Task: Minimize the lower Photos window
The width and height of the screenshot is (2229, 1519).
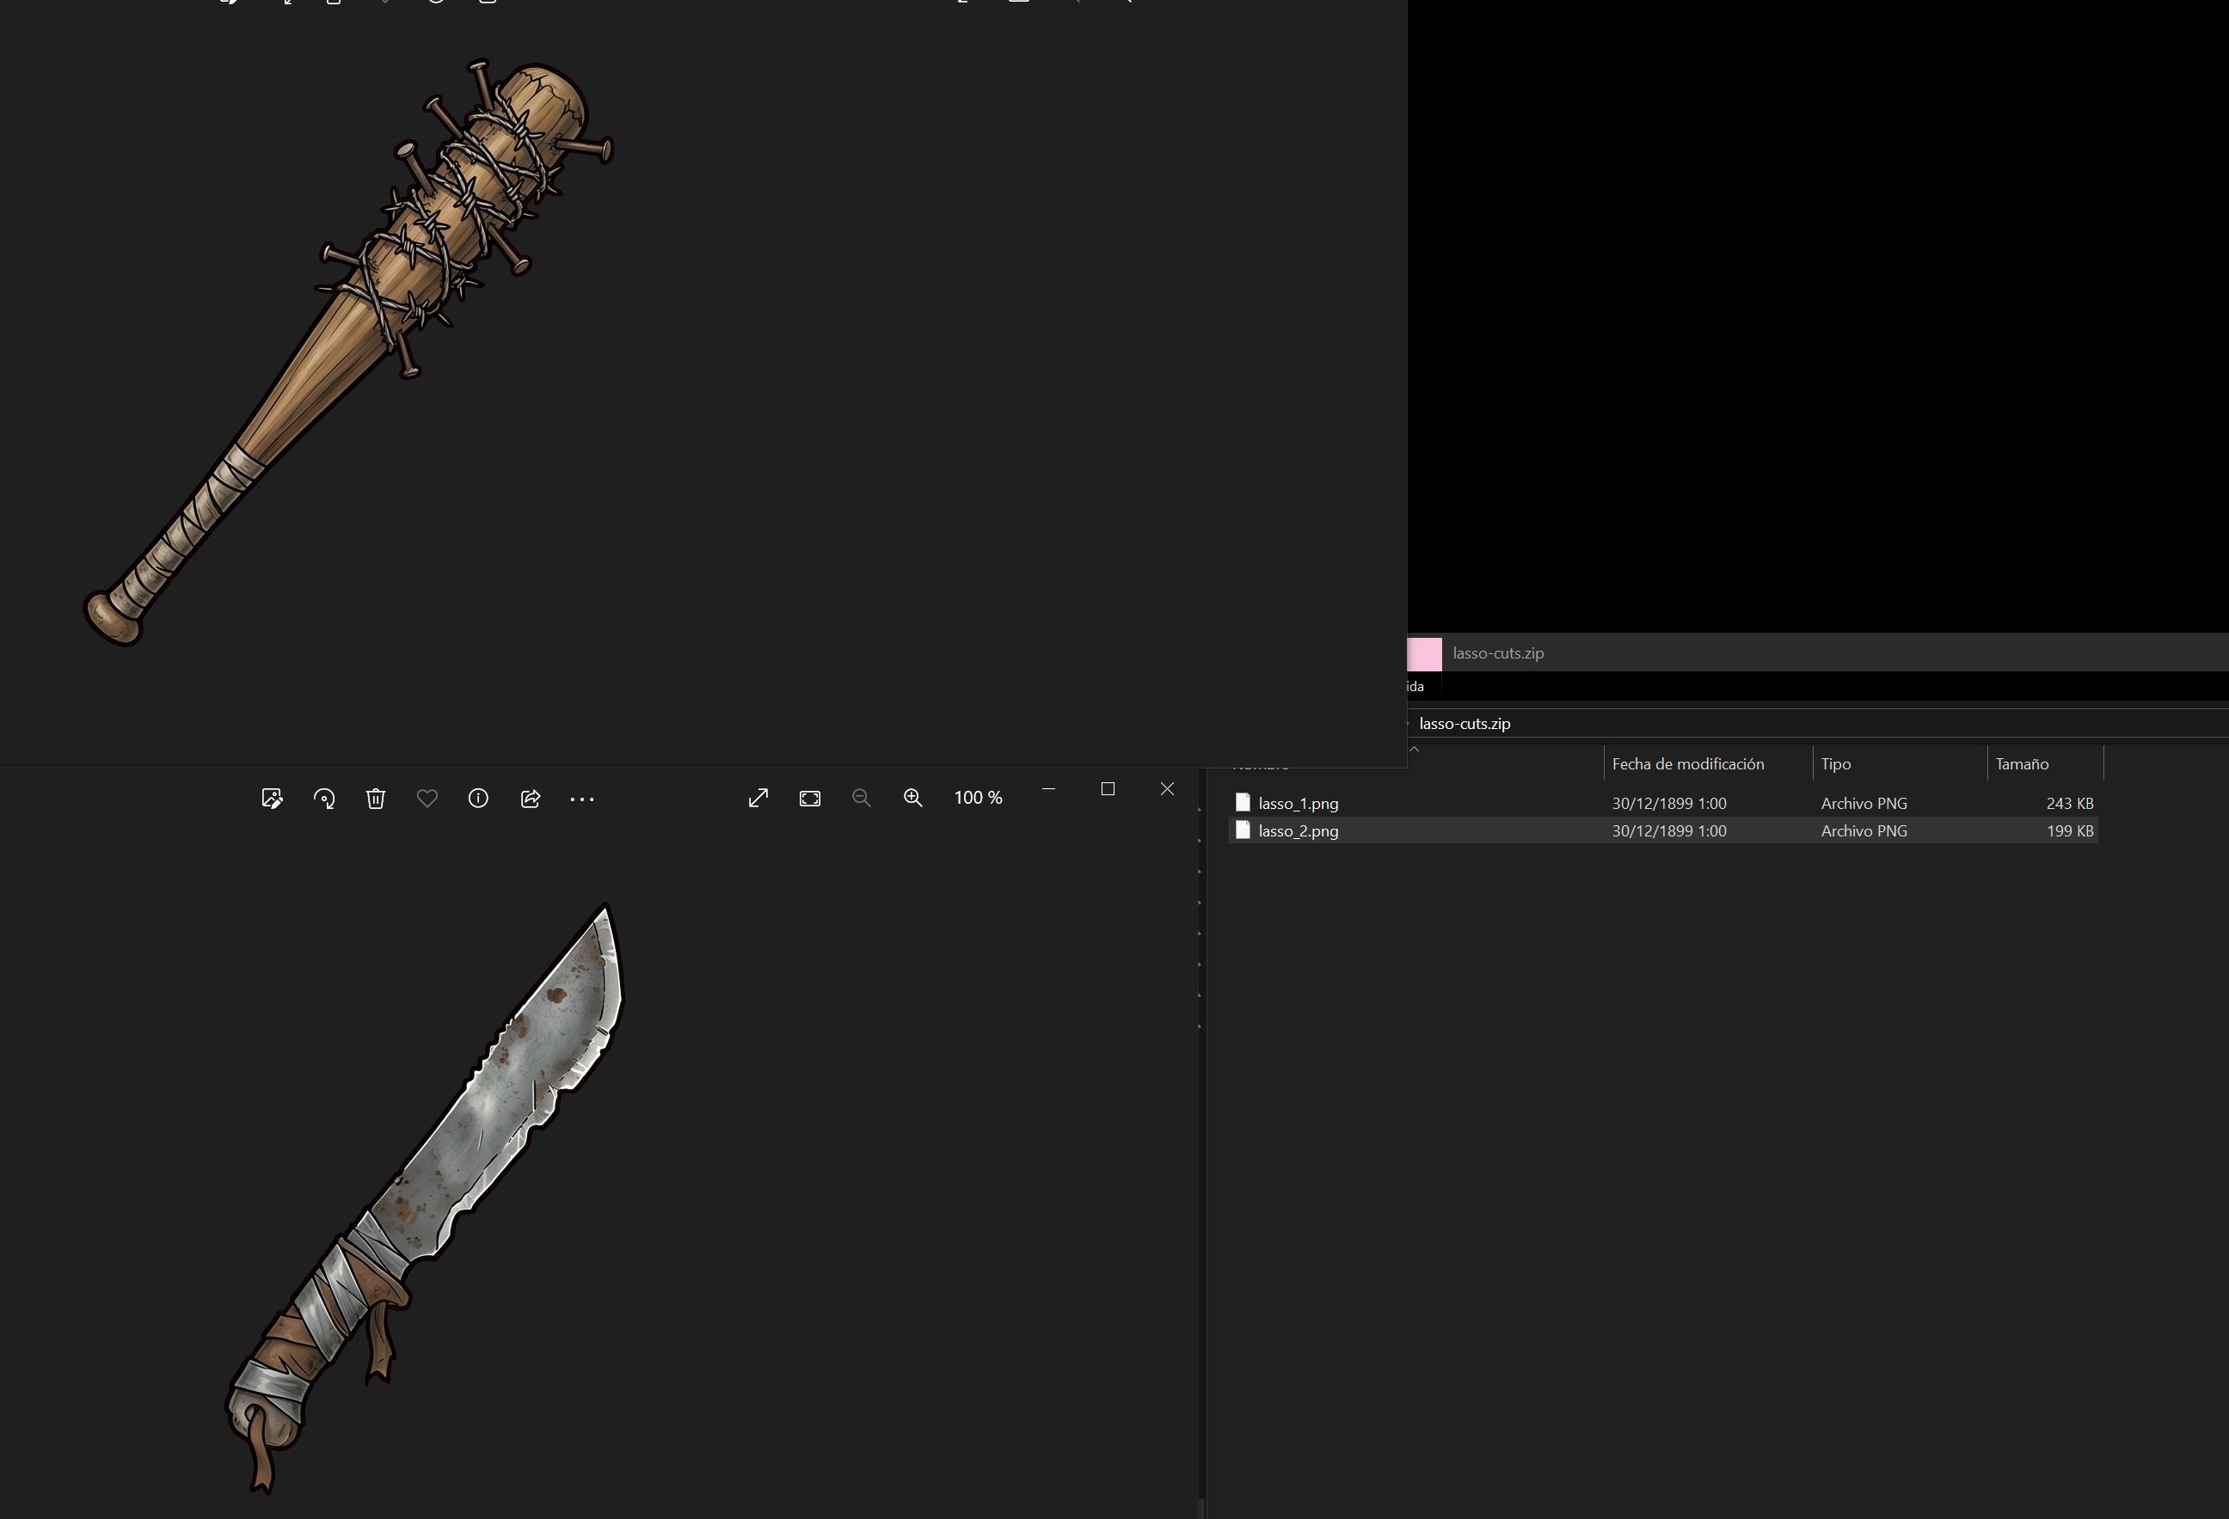Action: 1048,788
